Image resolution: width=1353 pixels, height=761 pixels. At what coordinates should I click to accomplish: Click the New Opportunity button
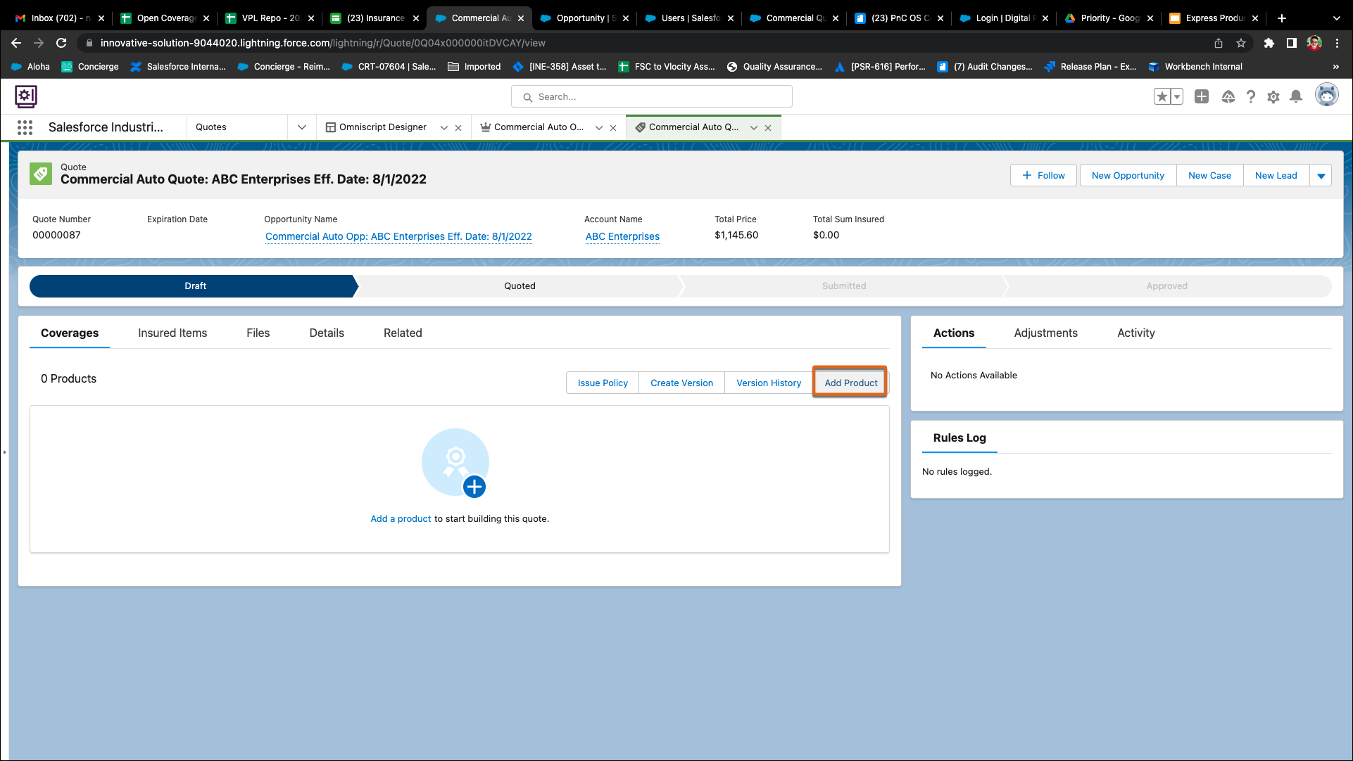coord(1128,176)
